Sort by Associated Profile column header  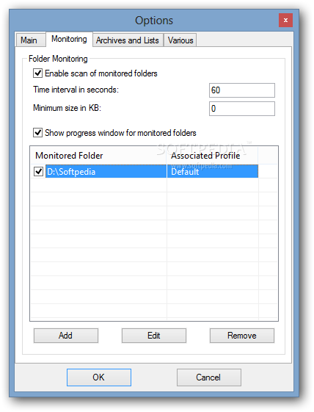coord(213,156)
